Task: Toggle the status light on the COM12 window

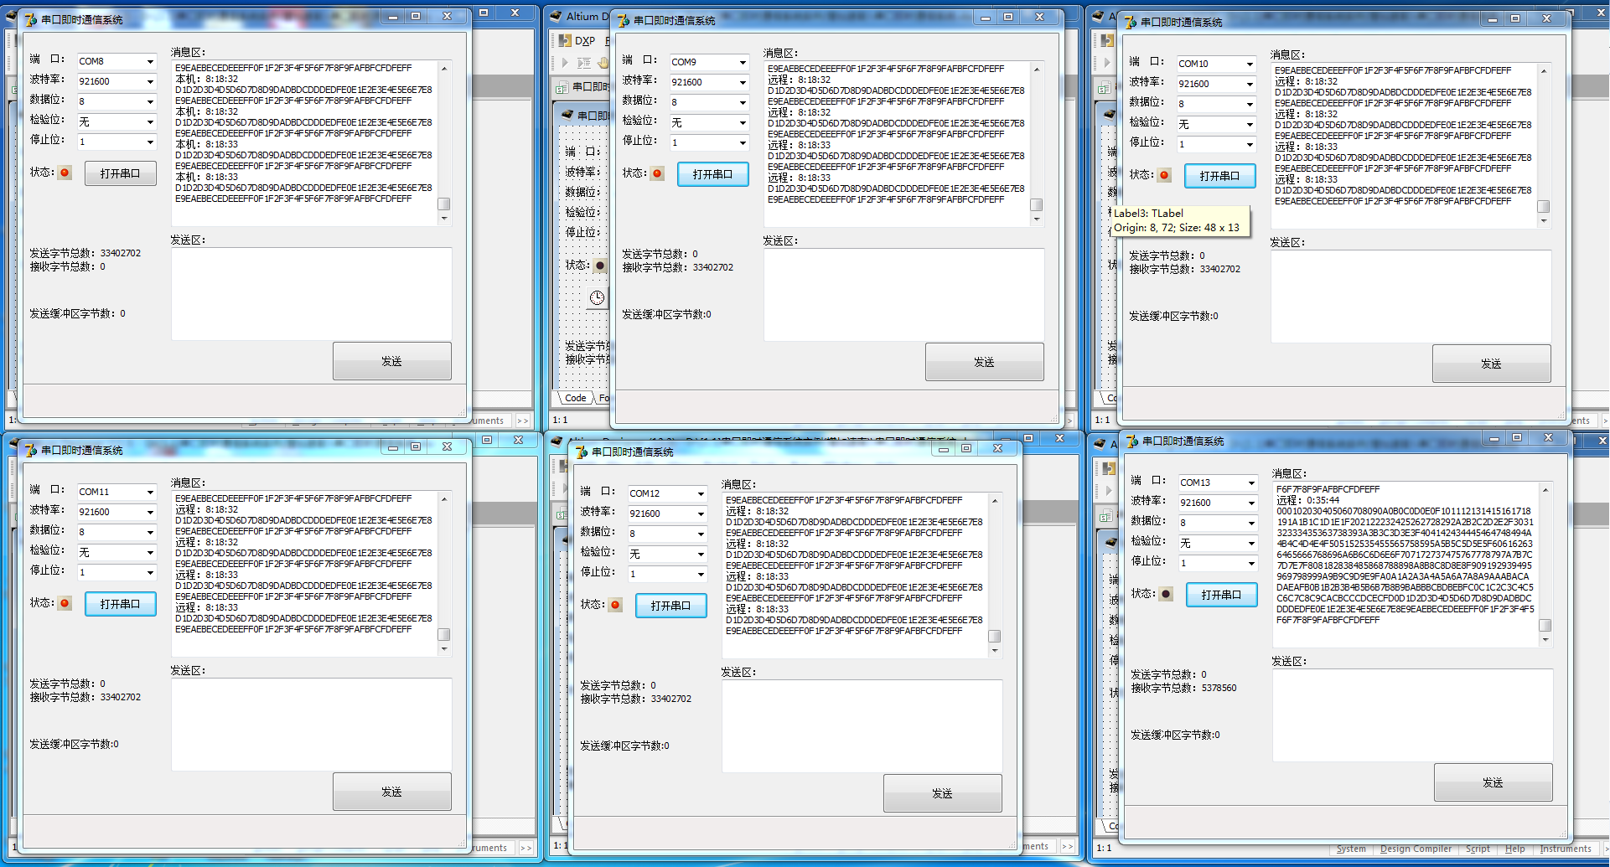Action: 614,605
